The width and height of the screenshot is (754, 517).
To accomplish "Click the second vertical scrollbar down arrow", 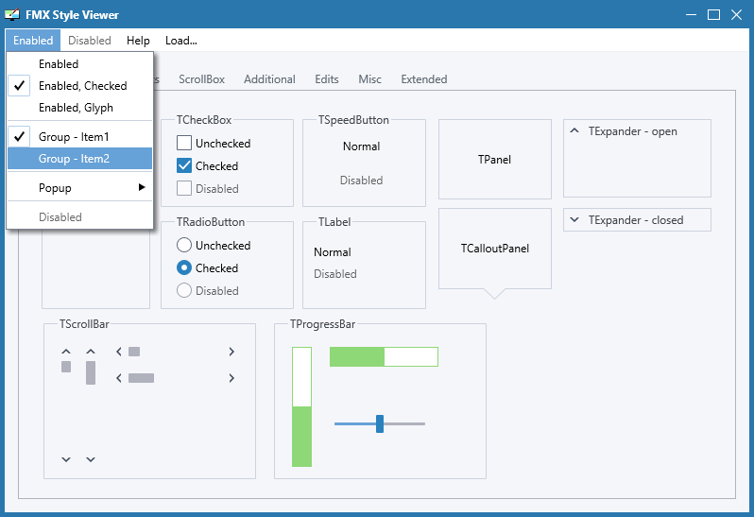I will click(x=91, y=459).
